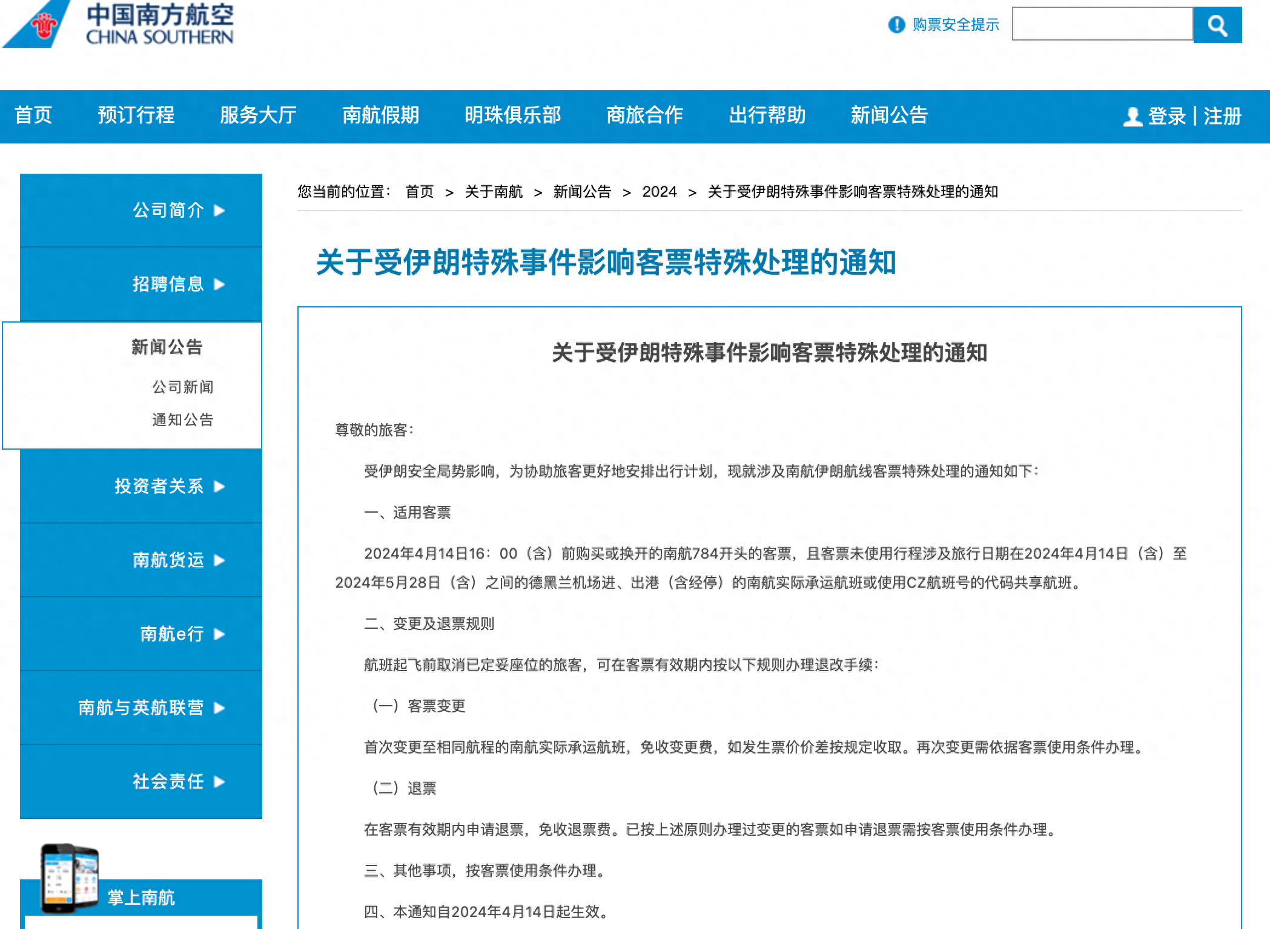Screen dimensions: 1270x929
Task: Expand 南航e行 sidebar section
Action: coord(141,634)
